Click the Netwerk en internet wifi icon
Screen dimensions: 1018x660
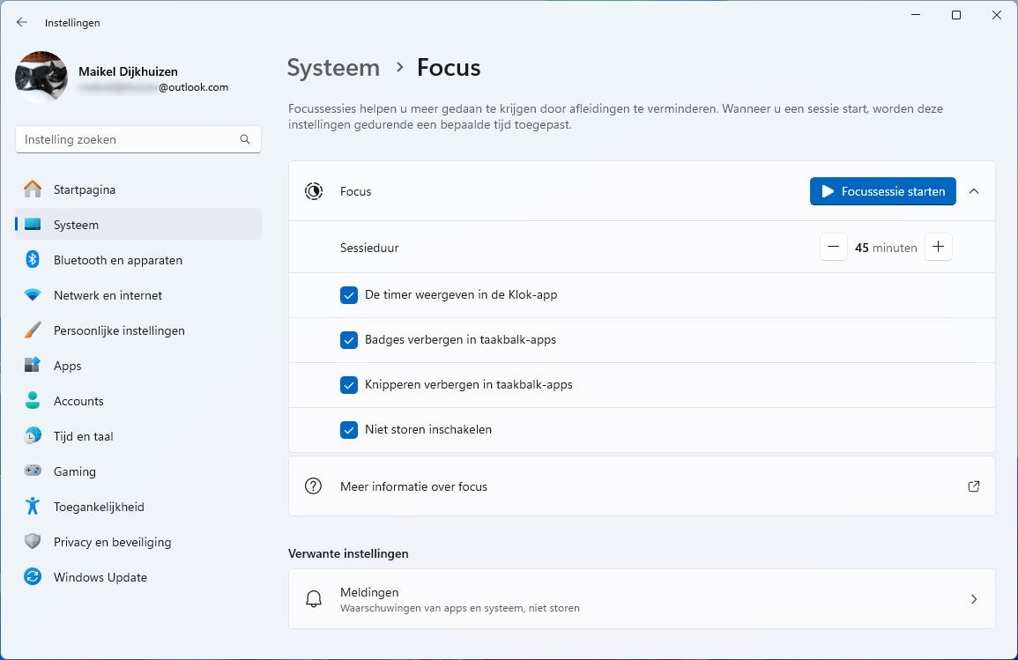pyautogui.click(x=33, y=295)
